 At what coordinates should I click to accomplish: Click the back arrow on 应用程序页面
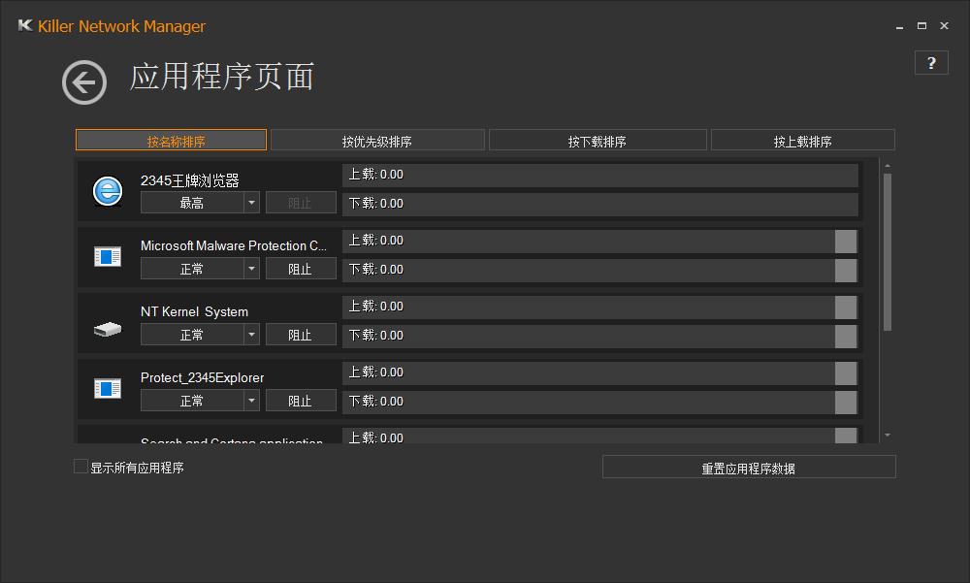coord(83,82)
